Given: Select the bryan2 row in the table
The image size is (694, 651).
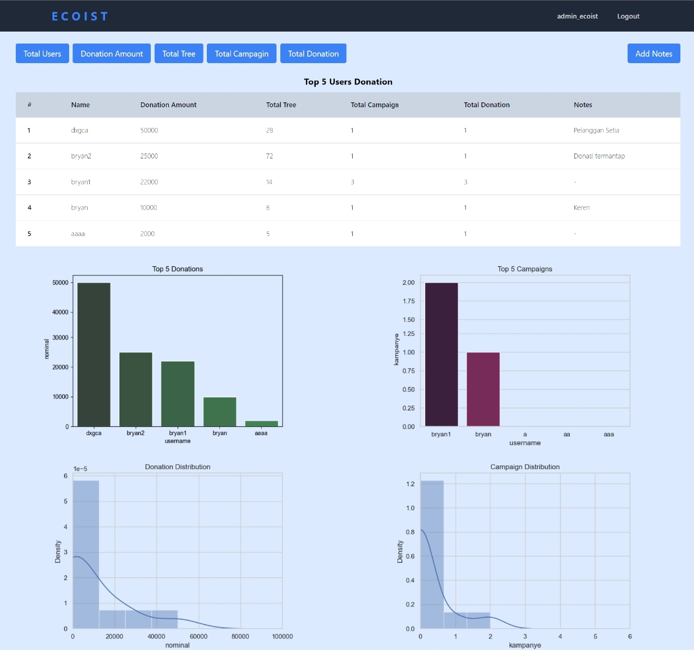Looking at the screenshot, I should [348, 156].
